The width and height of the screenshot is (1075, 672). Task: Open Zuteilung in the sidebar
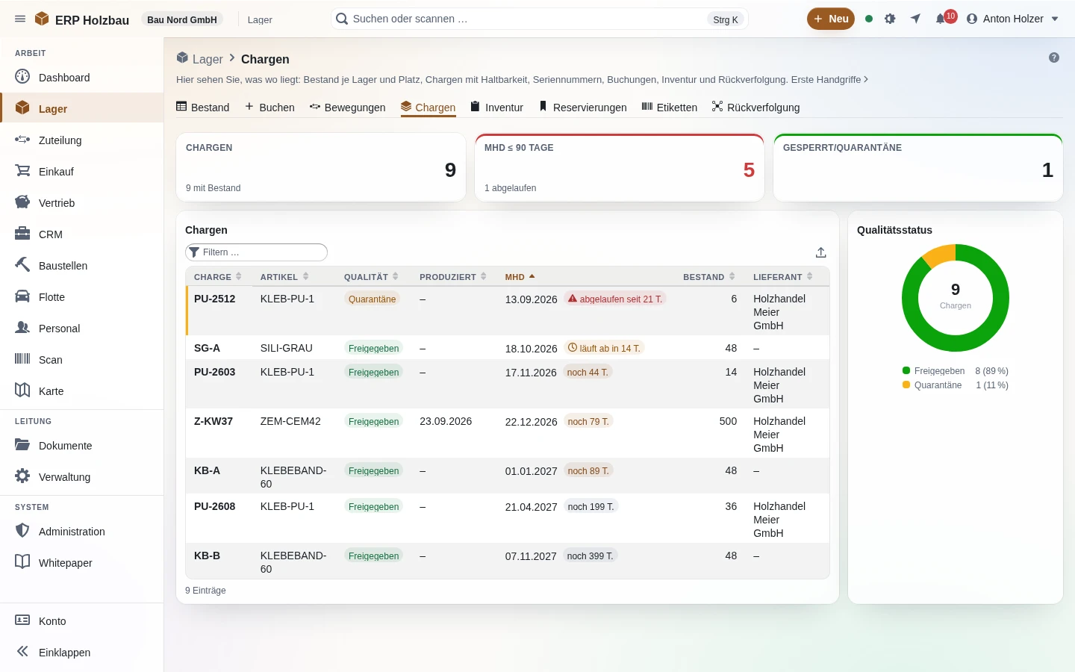82,140
